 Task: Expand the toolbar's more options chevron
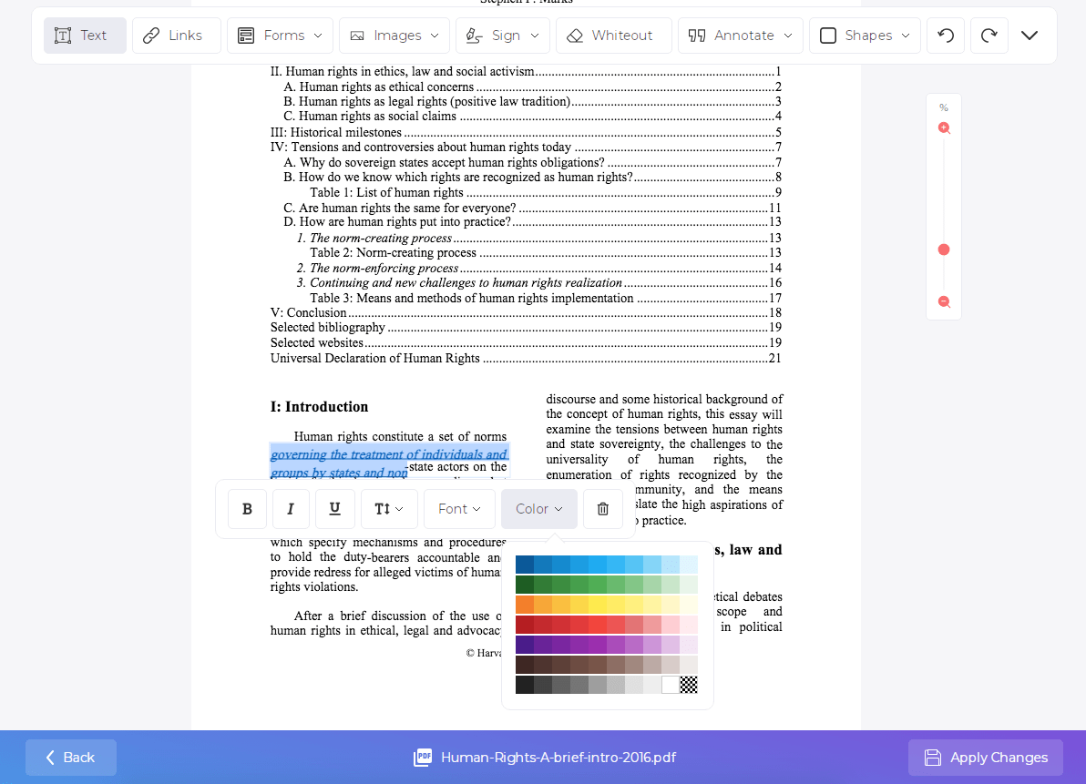pos(1029,36)
